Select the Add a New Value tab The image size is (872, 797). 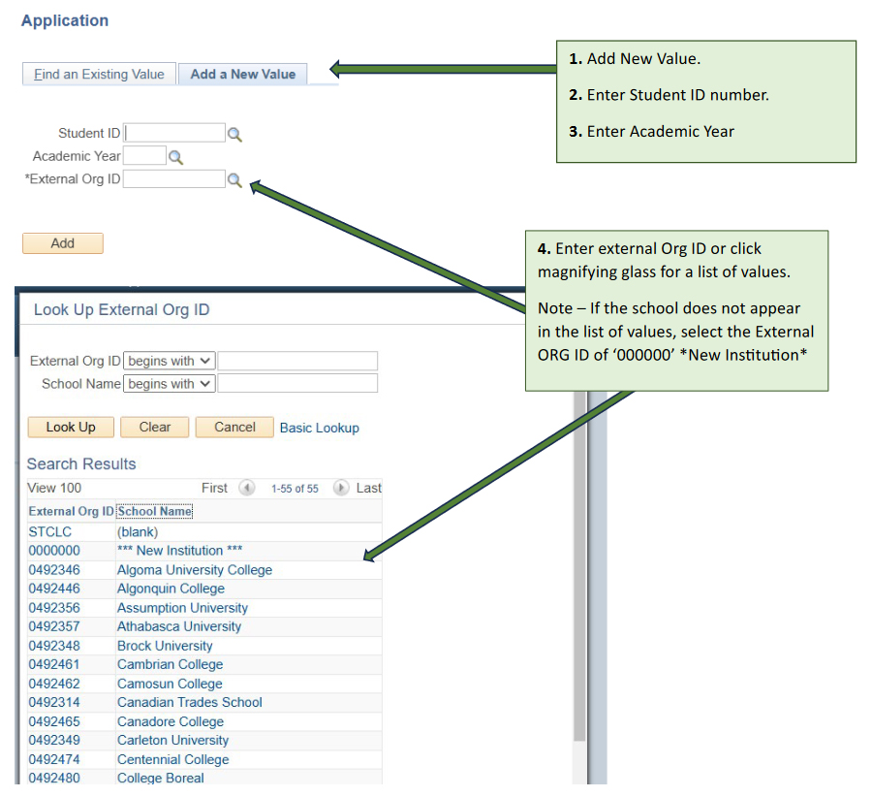(x=242, y=75)
